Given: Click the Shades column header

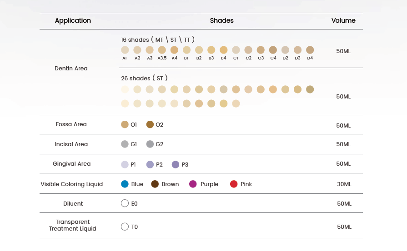Looking at the screenshot, I should (x=221, y=20).
